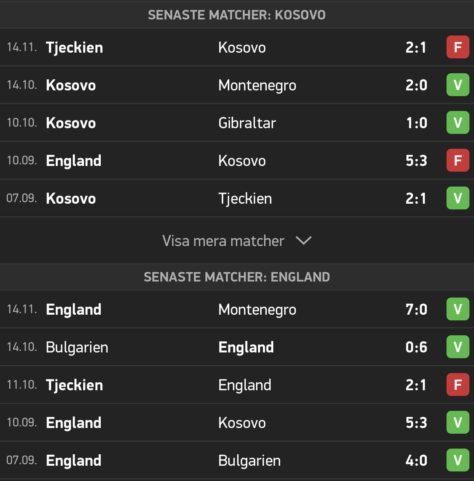Select the Senaste matcher: Kosovo header
Viewport: 474px width, 481px height.
237,14
